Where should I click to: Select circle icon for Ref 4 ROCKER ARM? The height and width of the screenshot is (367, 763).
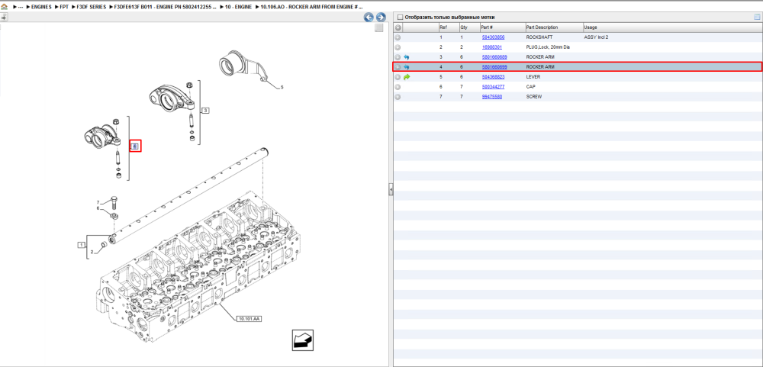pos(398,66)
